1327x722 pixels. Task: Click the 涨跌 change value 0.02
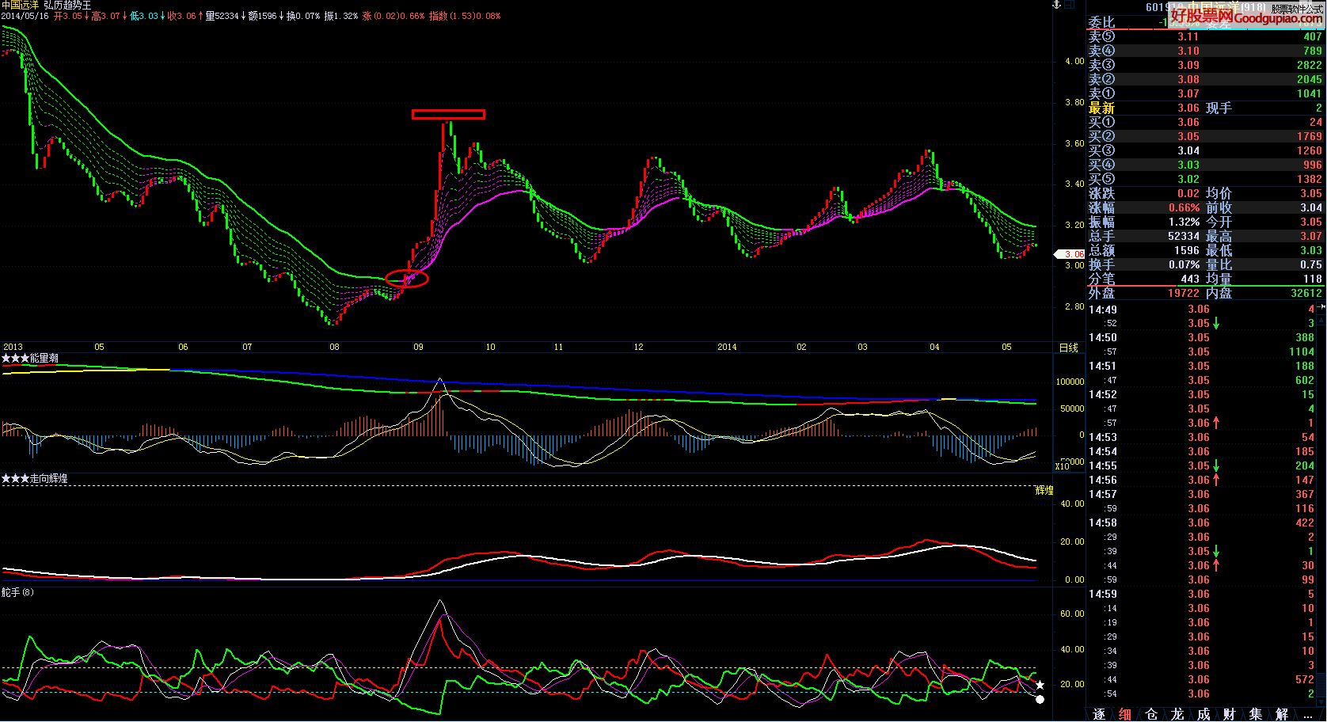1188,193
